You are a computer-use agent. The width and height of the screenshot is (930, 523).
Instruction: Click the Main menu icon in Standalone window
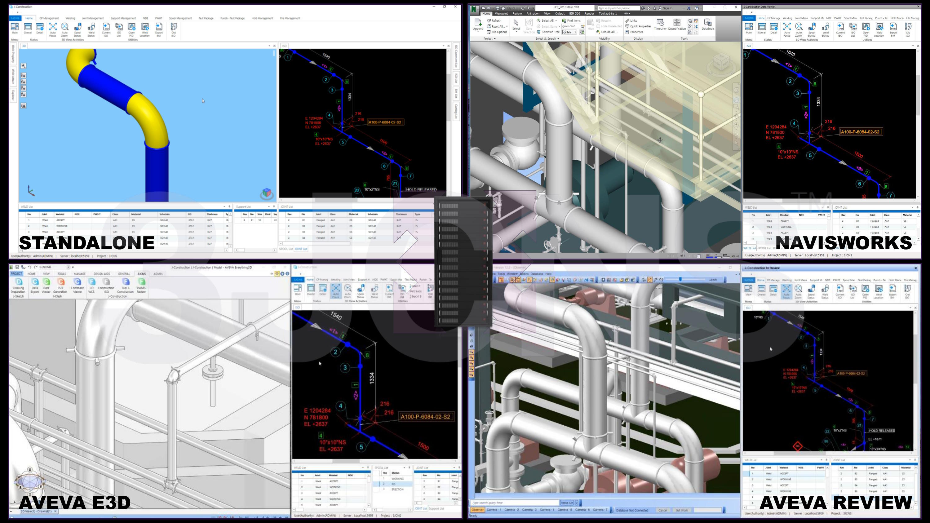pyautogui.click(x=15, y=29)
